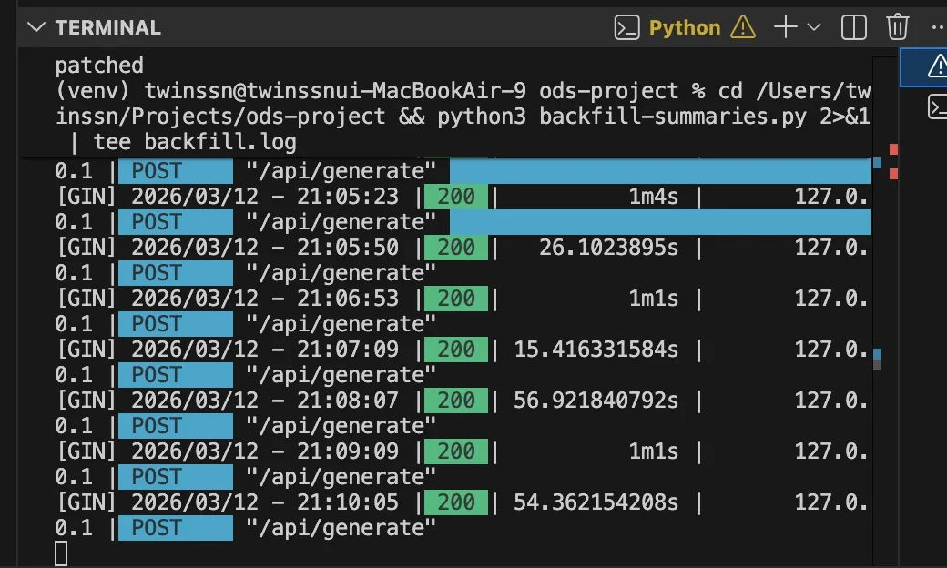This screenshot has width=947, height=568.
Task: Collapse the TERMINAL panel chevron
Action: click(x=36, y=27)
